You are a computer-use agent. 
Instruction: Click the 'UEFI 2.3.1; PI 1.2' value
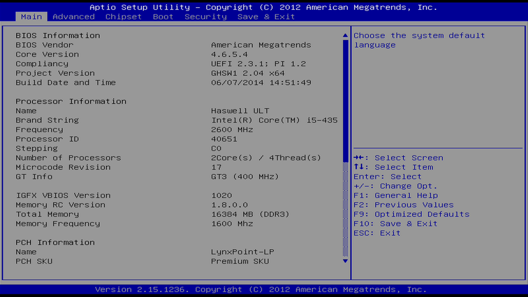click(x=258, y=64)
